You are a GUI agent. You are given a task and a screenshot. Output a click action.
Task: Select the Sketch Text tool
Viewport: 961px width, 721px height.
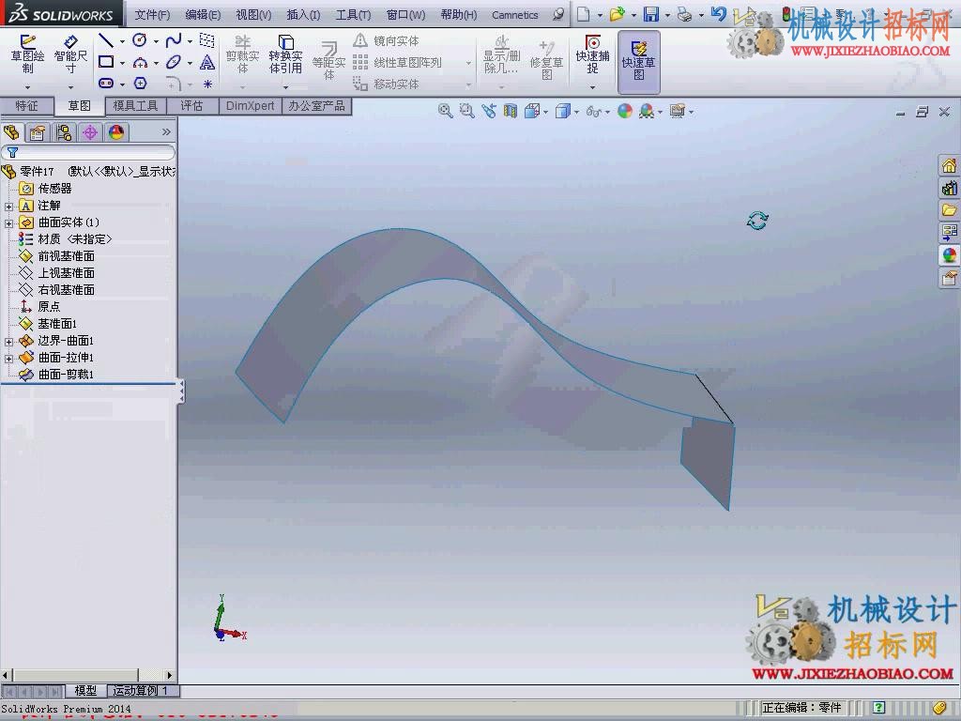coord(207,62)
